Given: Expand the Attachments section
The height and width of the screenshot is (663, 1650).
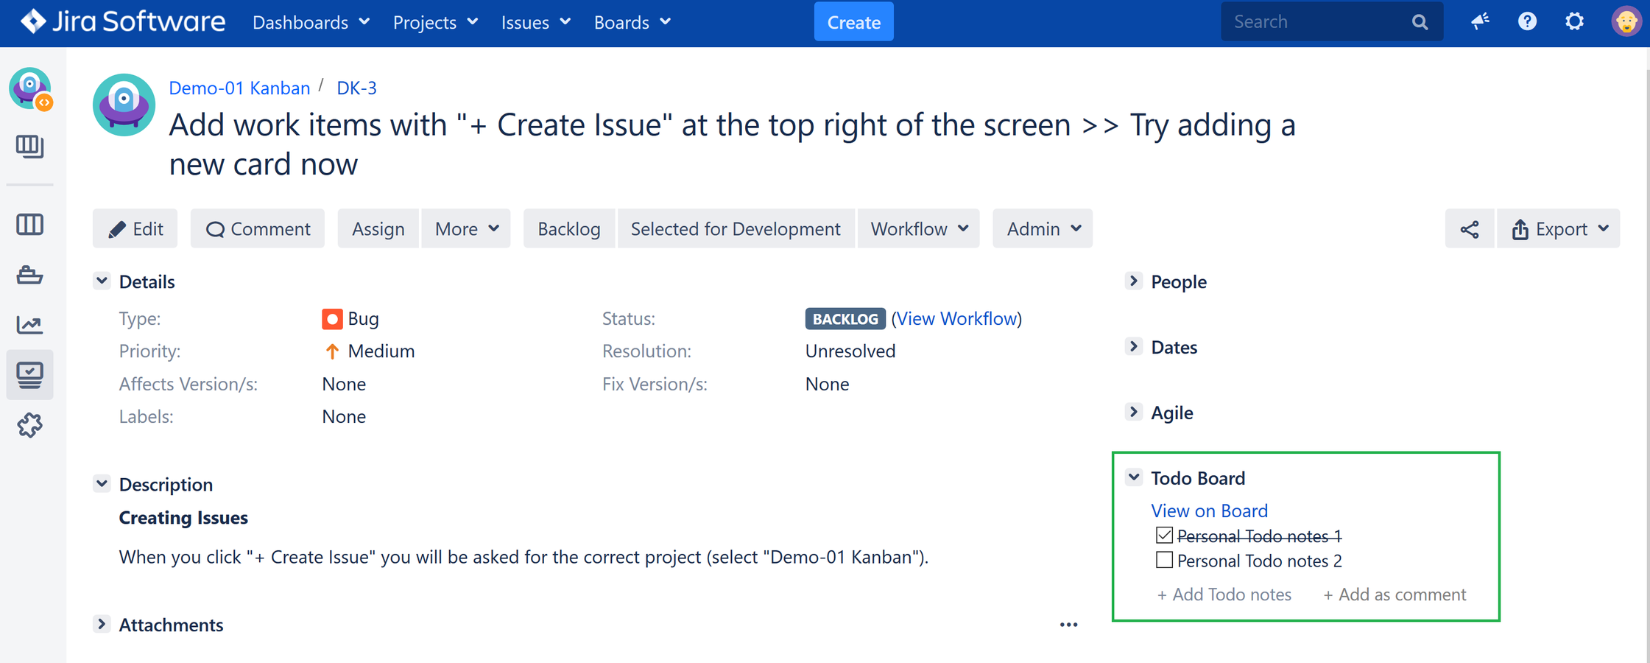Looking at the screenshot, I should pos(102,624).
